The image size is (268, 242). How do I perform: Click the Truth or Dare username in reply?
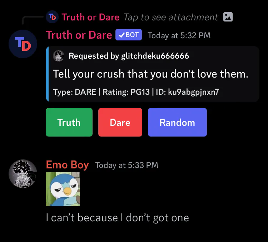90,17
